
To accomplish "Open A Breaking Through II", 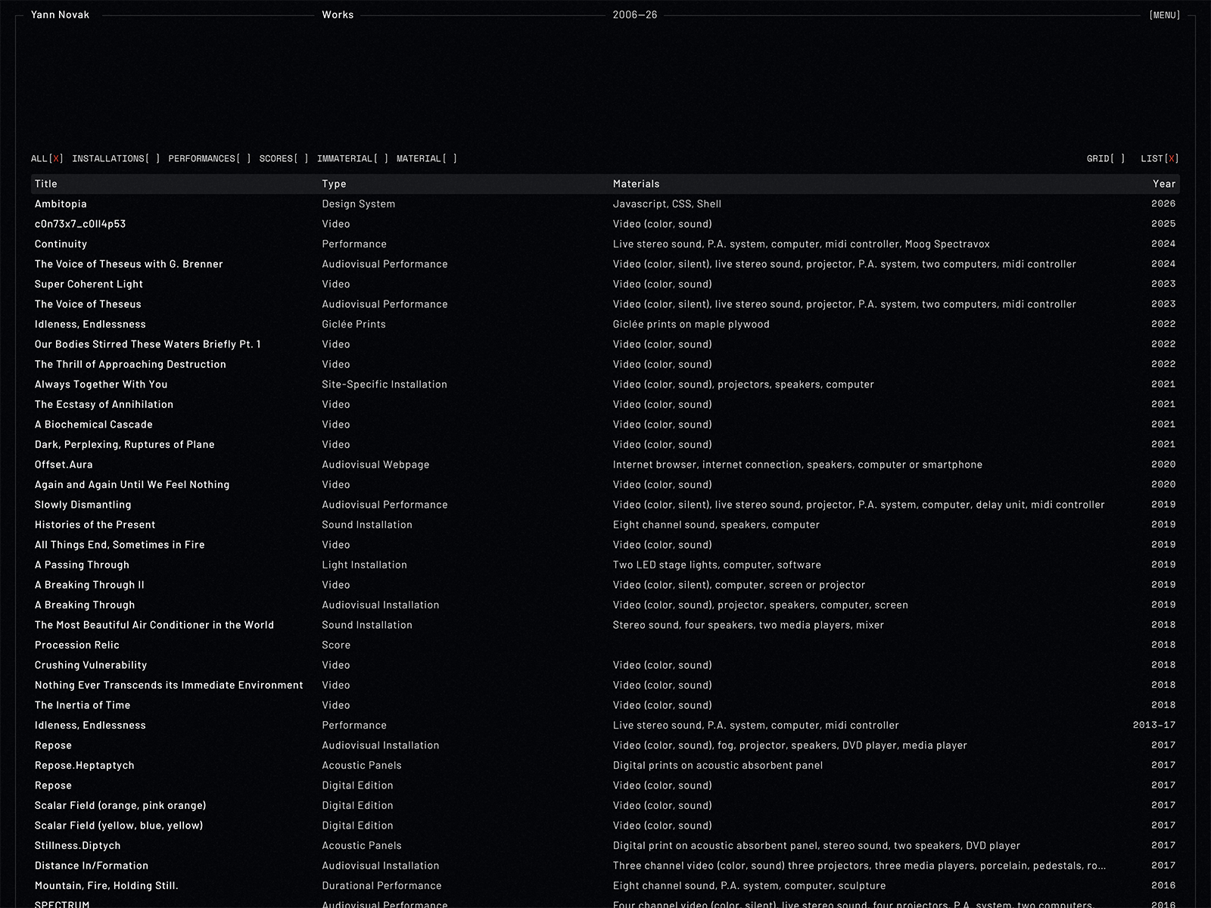I will point(89,585).
